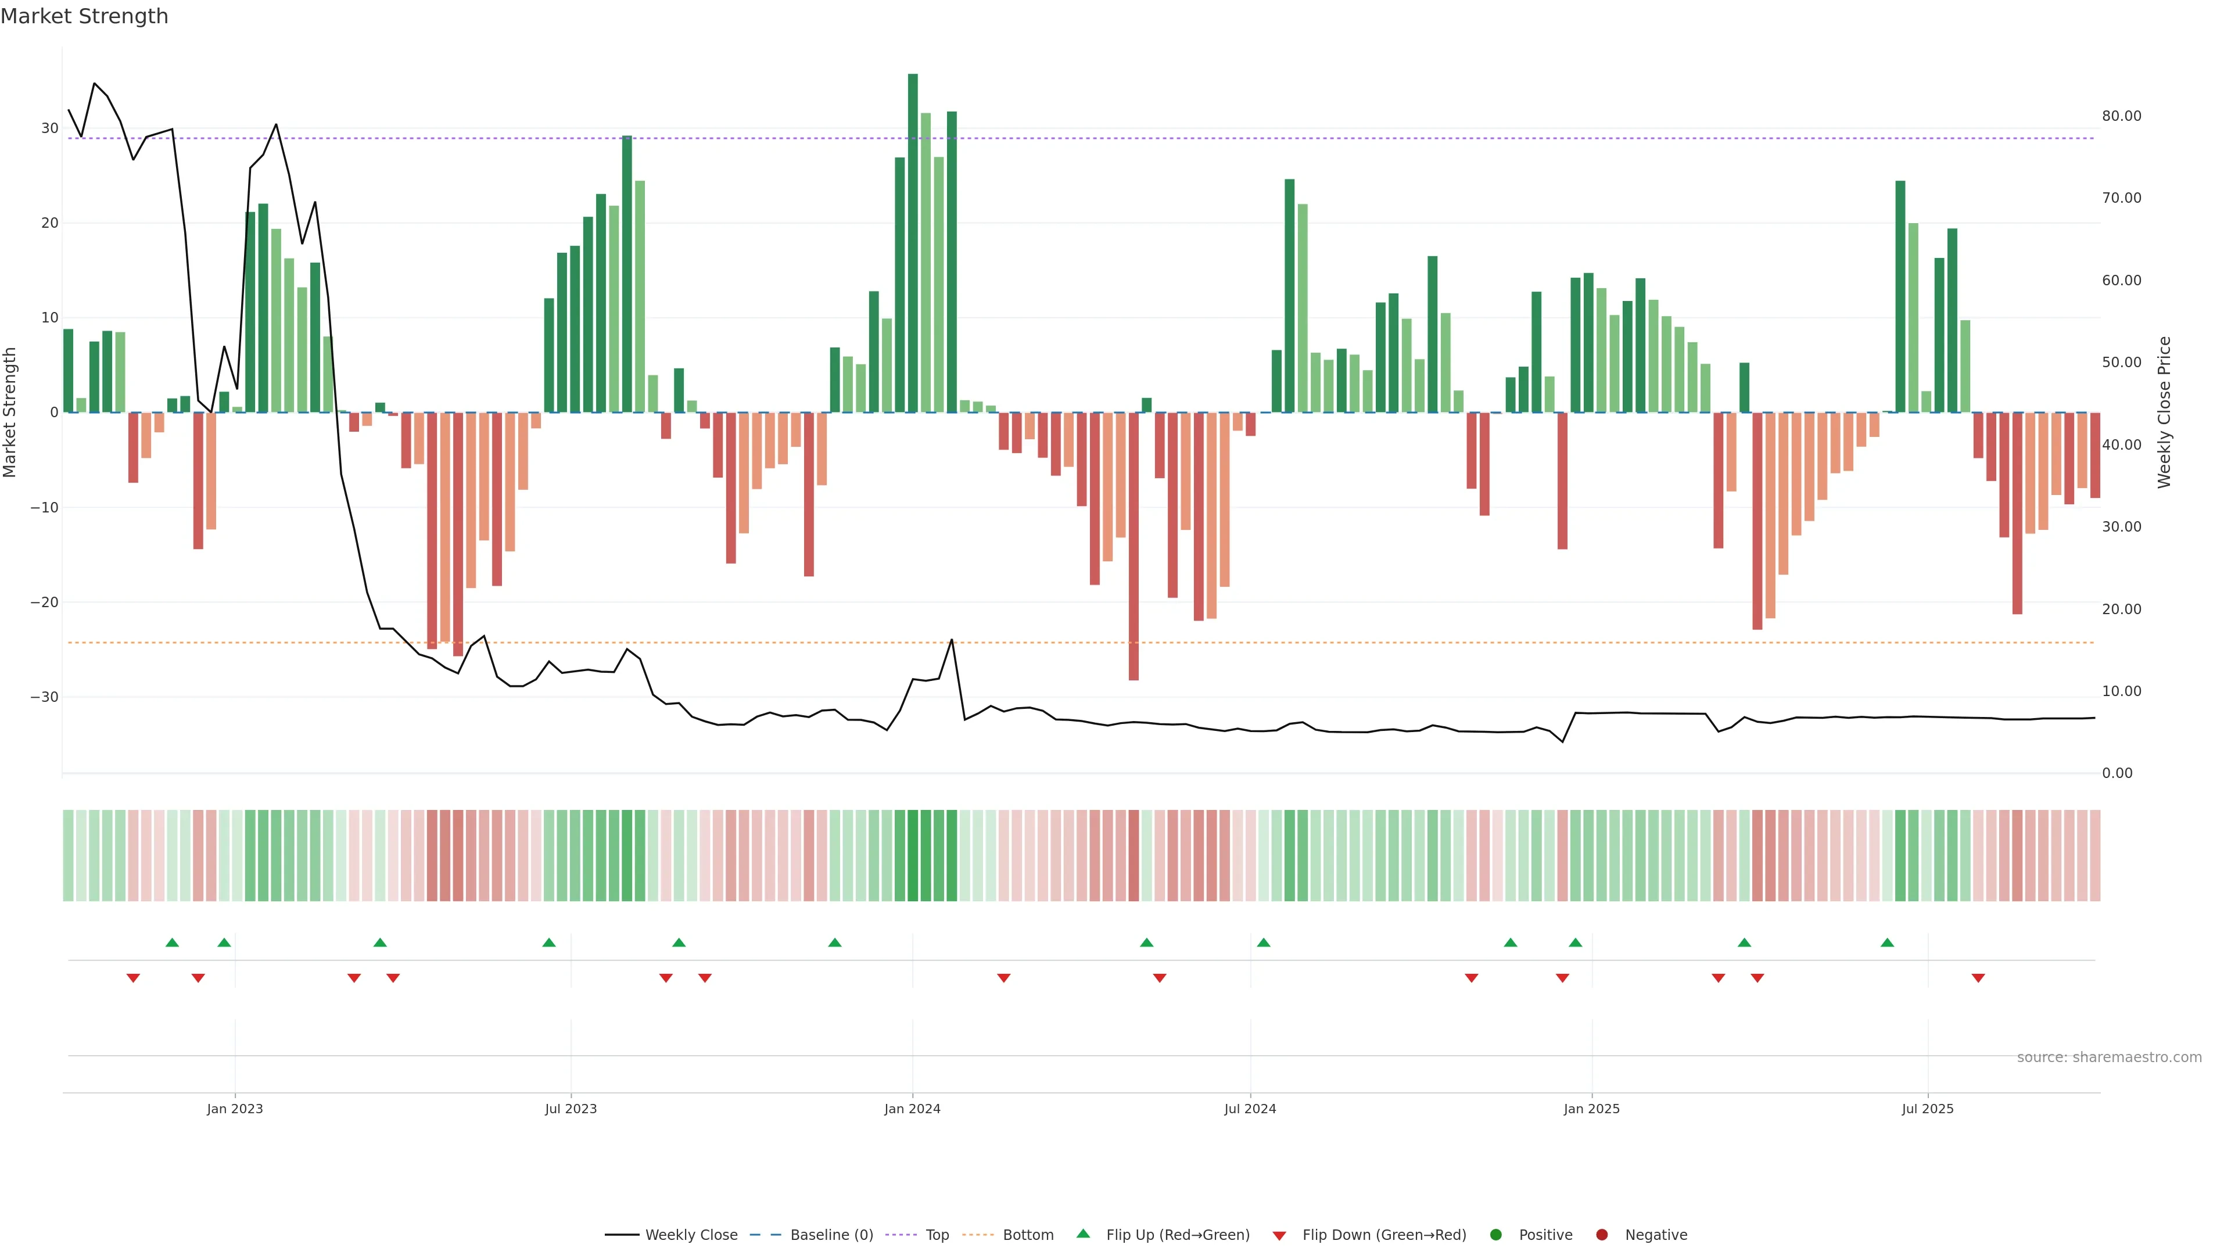2231x1255 pixels.
Task: Click the Market Strength chart title
Action: click(84, 16)
